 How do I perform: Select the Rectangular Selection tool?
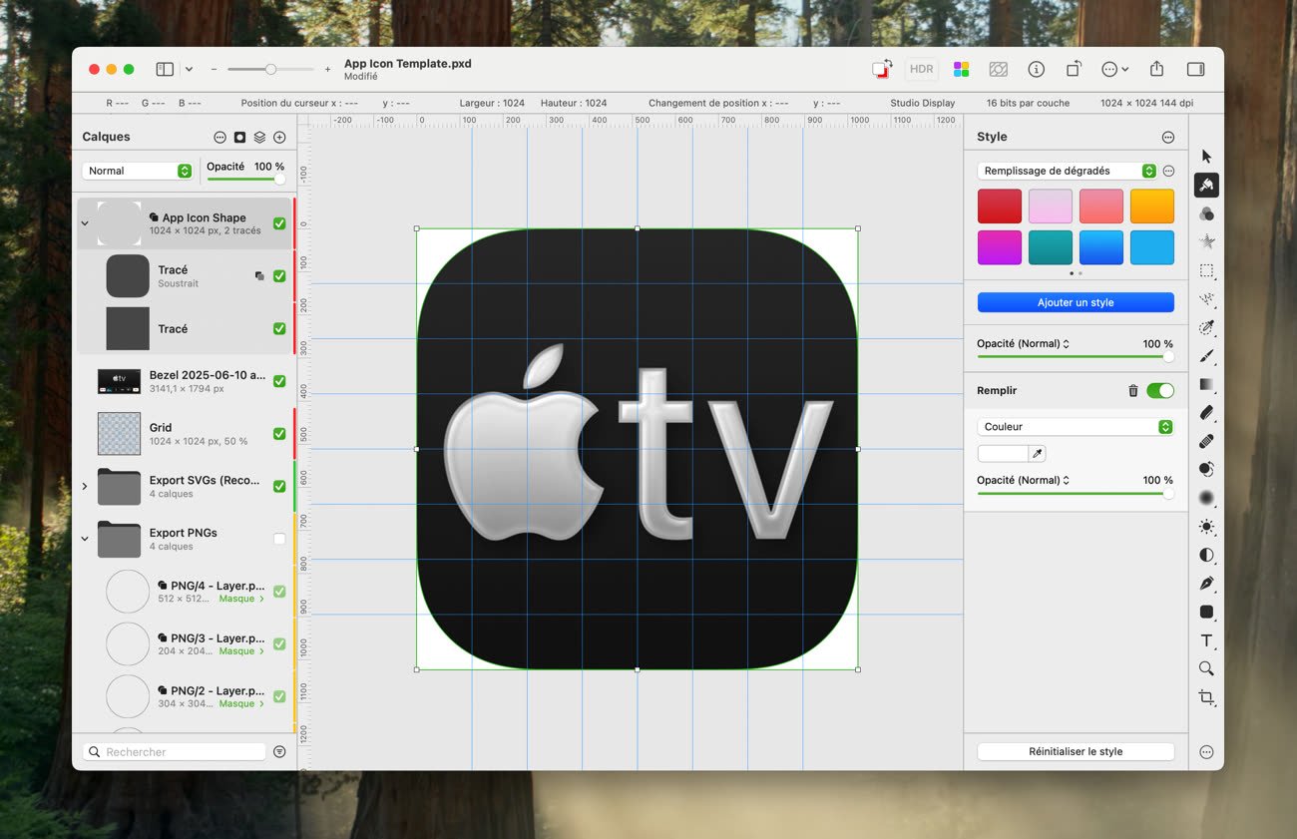pos(1206,270)
